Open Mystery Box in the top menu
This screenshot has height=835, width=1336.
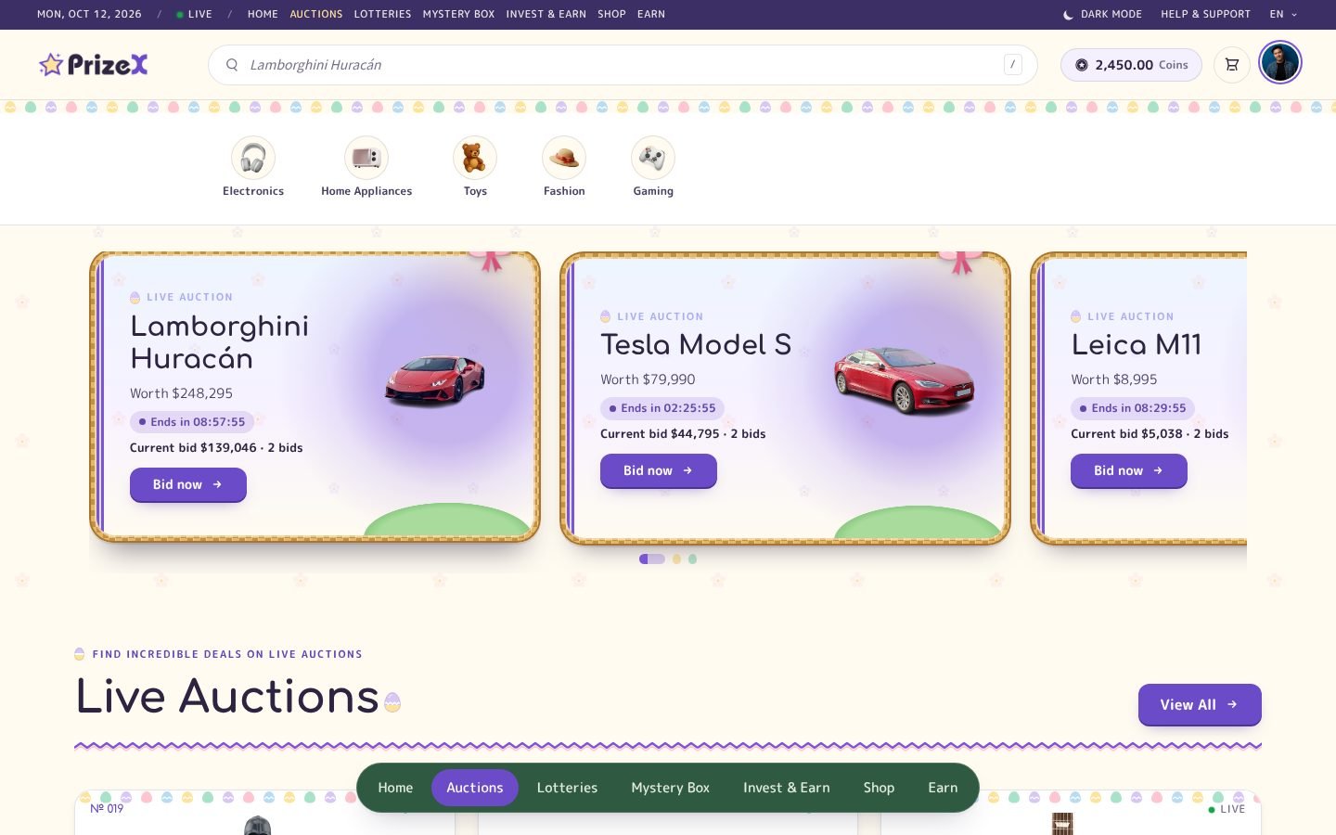pos(458,14)
